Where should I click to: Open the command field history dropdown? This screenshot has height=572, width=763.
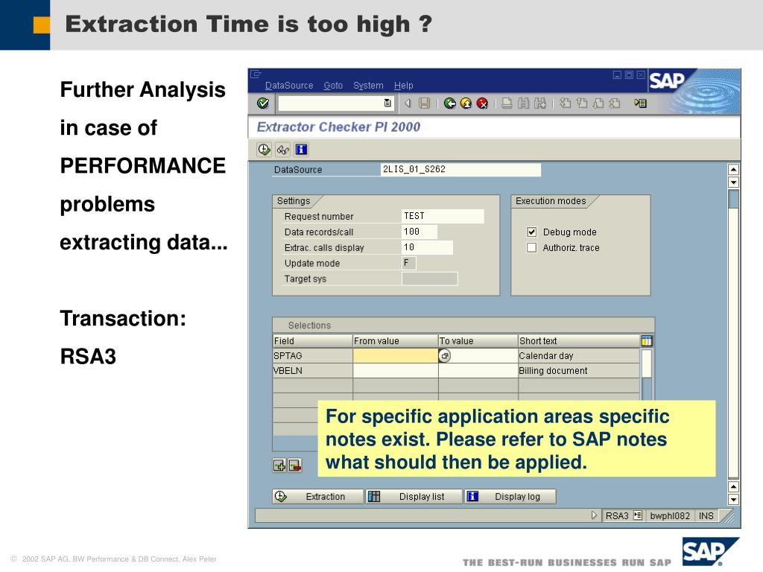[x=387, y=103]
